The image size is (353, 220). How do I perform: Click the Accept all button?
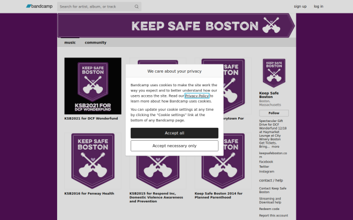175,133
